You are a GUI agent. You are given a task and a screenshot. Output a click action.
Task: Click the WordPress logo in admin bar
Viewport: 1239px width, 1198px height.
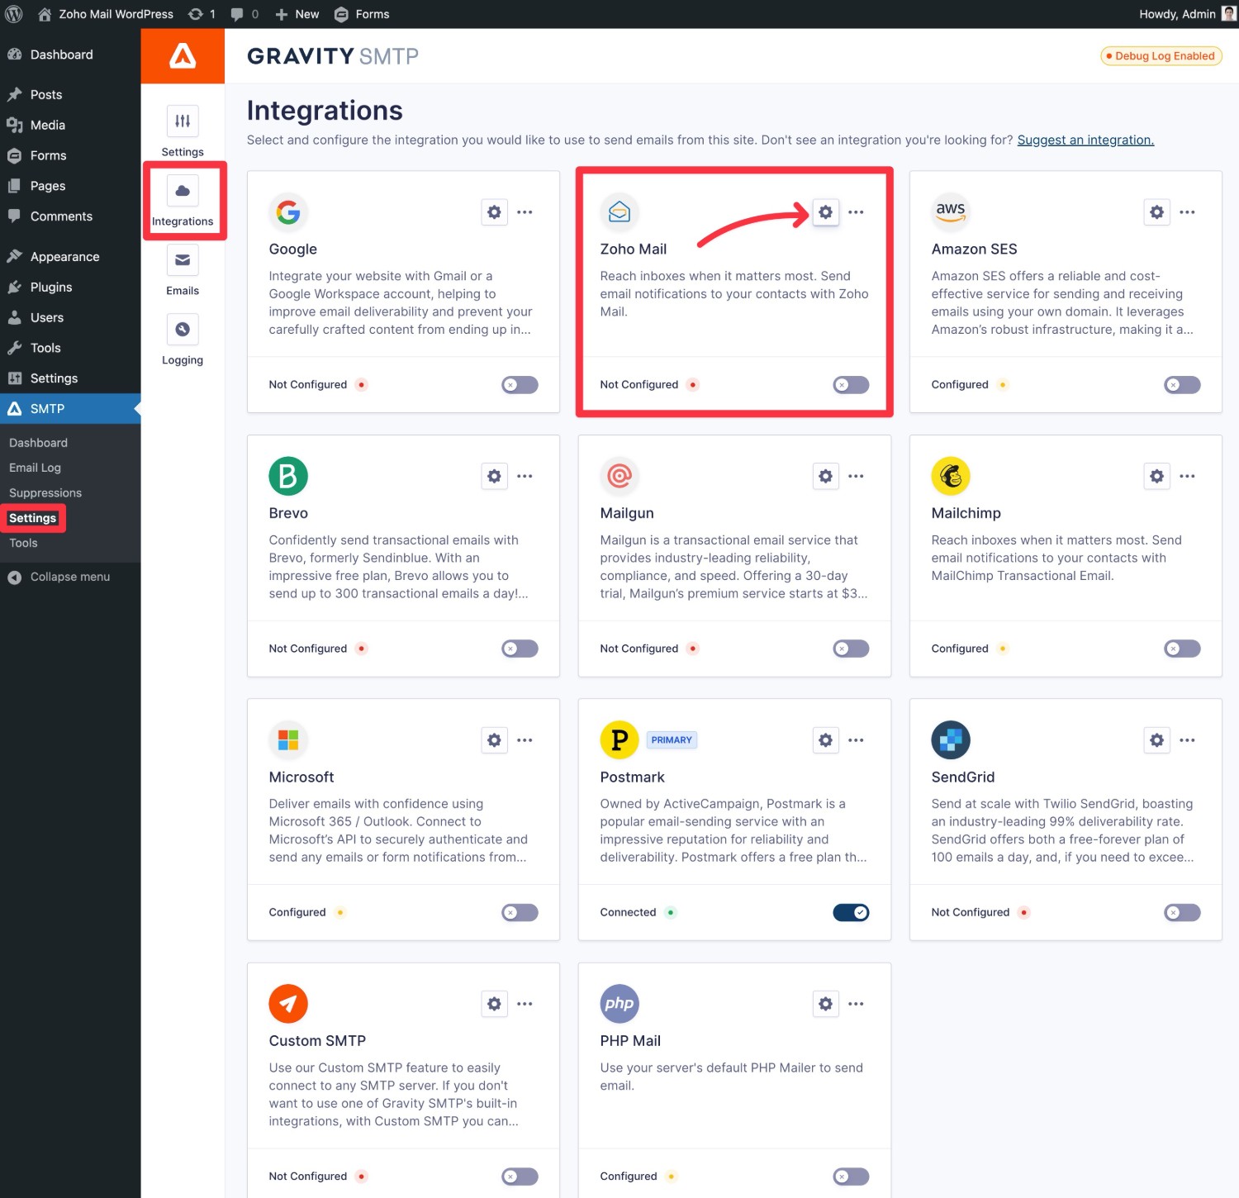[x=14, y=14]
